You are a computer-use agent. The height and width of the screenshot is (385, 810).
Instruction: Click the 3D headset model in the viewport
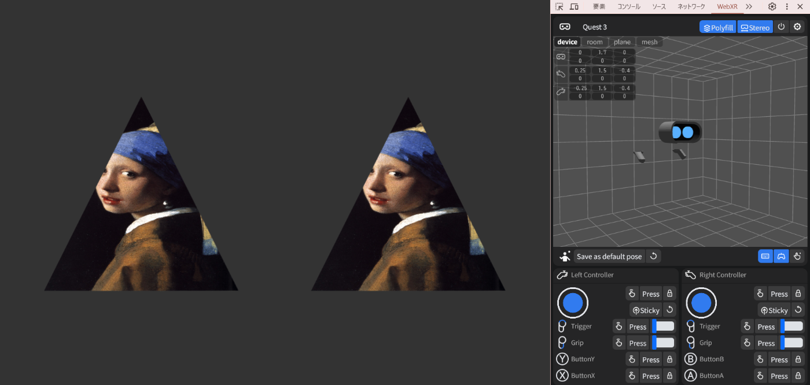click(x=680, y=132)
